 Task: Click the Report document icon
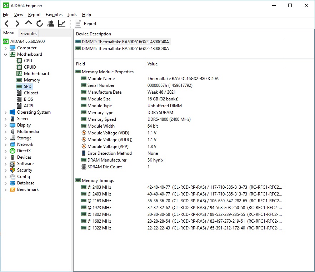tap(78, 24)
